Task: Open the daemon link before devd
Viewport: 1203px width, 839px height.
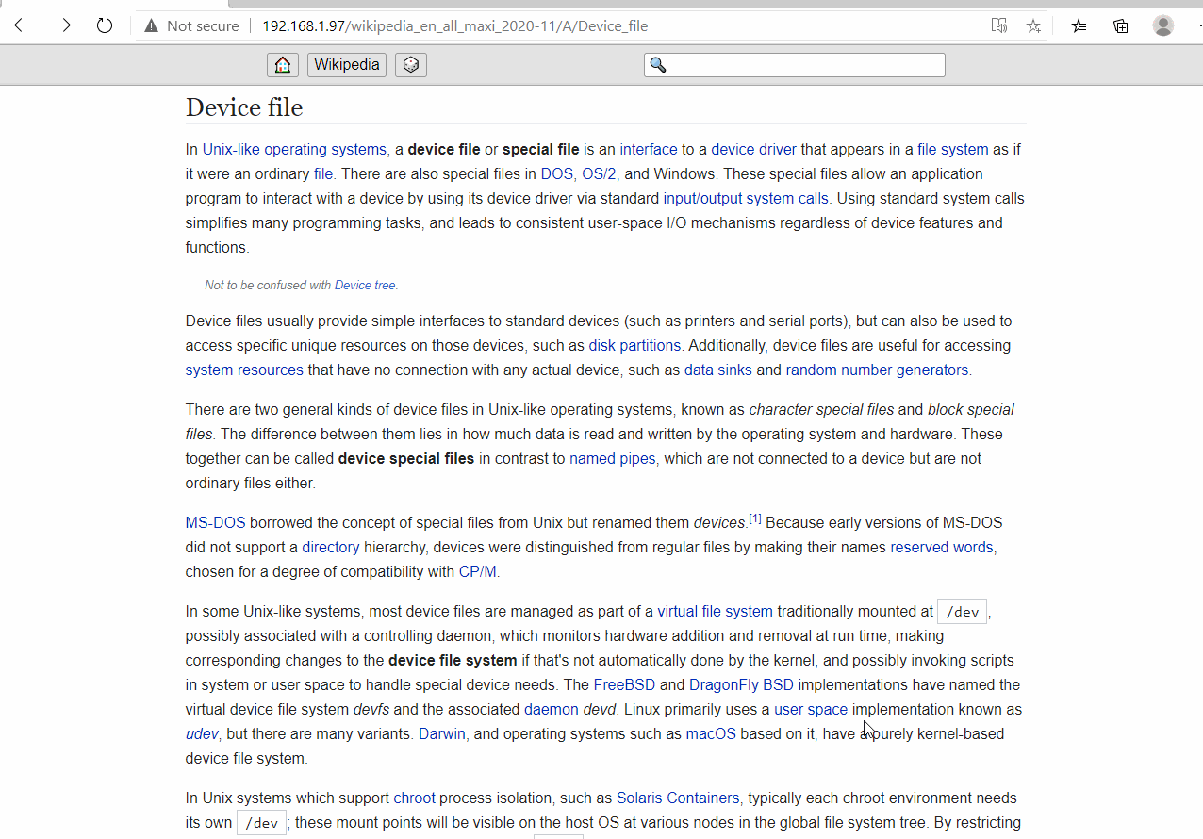Action: [552, 709]
